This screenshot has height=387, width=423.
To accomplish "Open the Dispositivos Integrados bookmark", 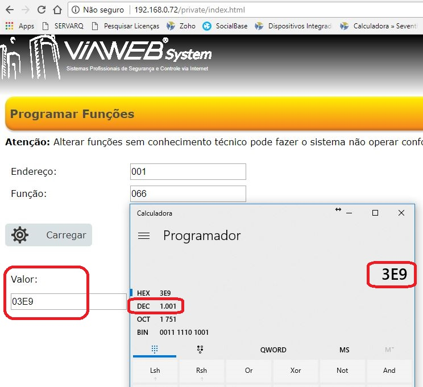I will click(293, 26).
